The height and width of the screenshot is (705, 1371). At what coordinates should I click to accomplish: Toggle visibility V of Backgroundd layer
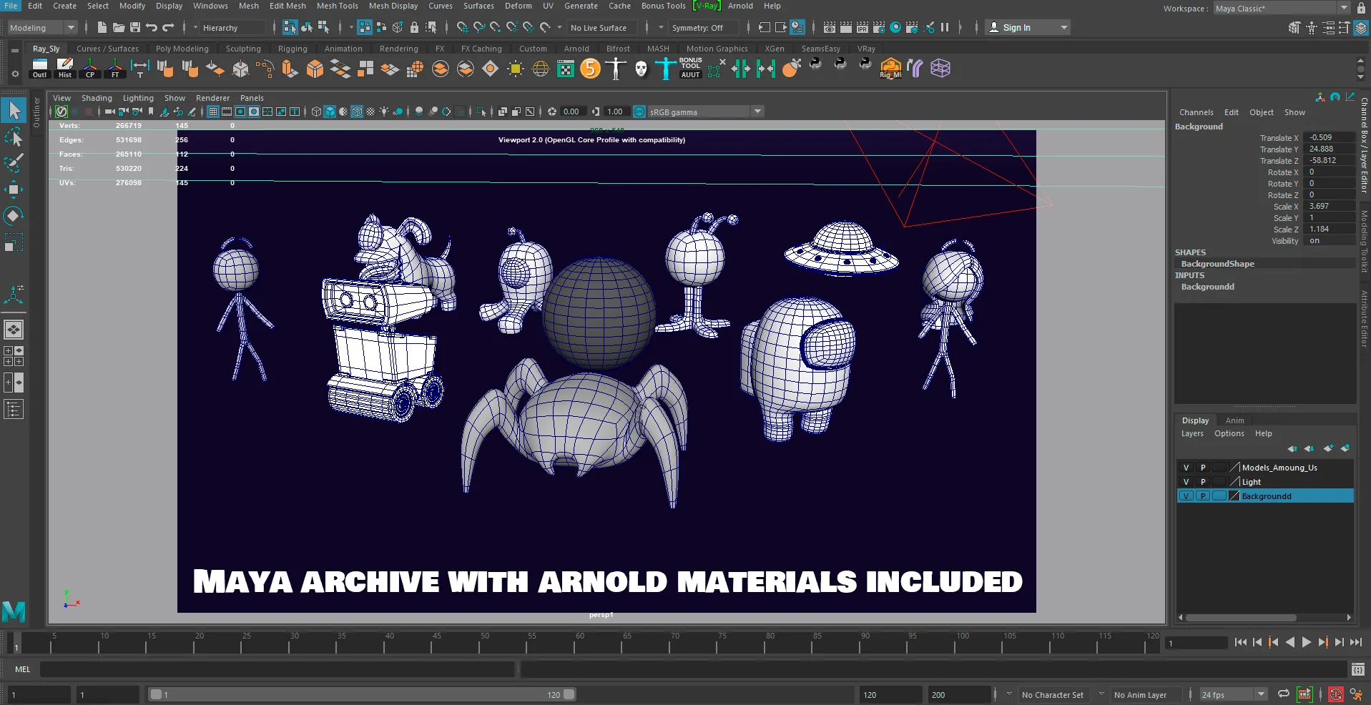1186,496
